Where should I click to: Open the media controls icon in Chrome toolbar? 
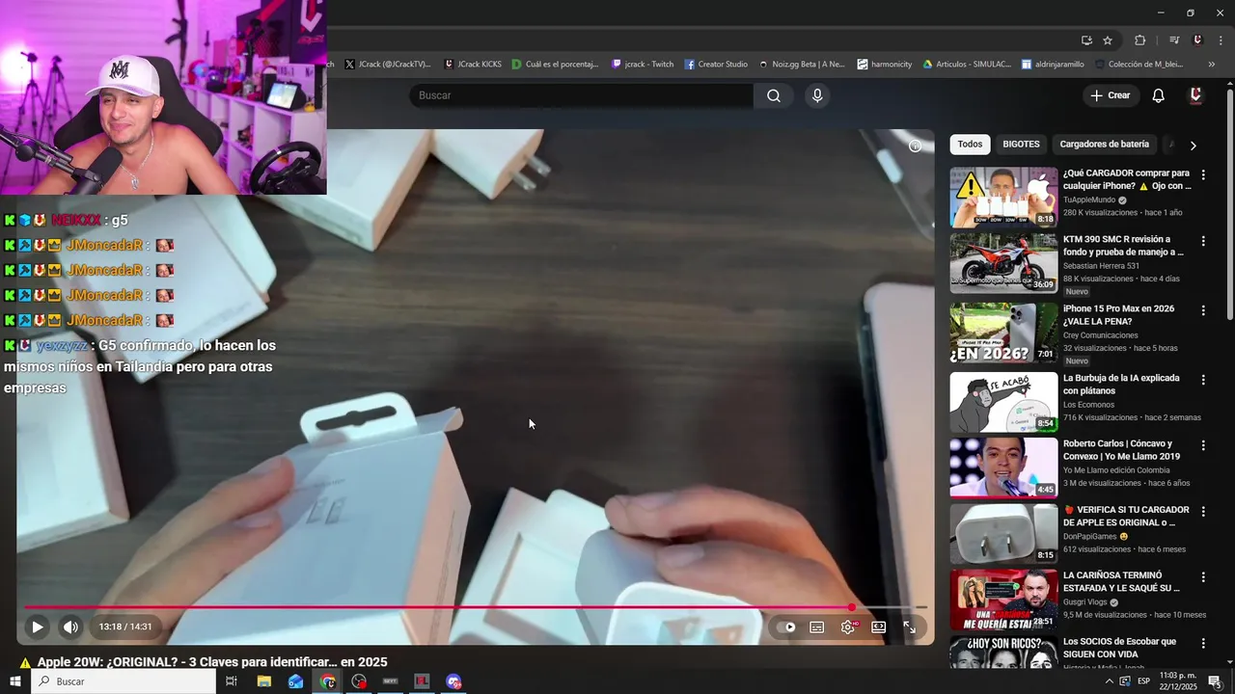pyautogui.click(x=1174, y=40)
